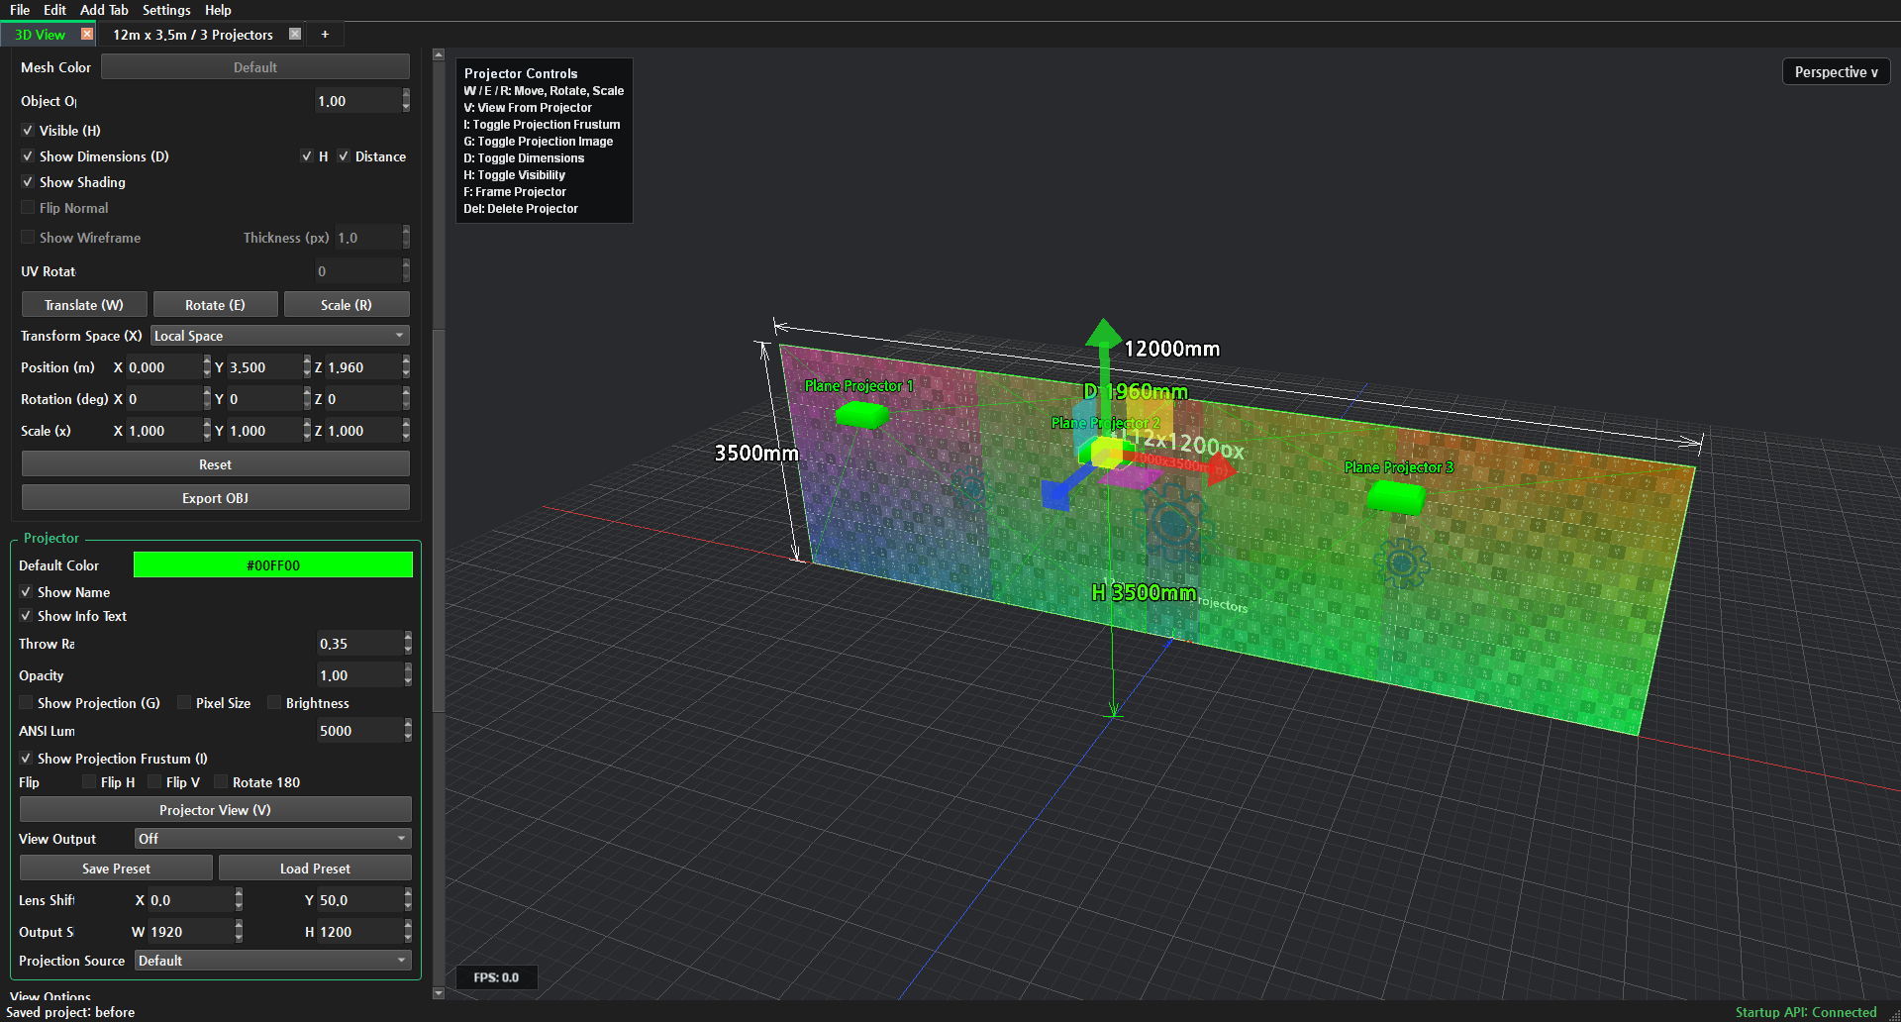The height and width of the screenshot is (1022, 1901).
Task: Uncheck the H dimension checkbox
Action: click(307, 156)
